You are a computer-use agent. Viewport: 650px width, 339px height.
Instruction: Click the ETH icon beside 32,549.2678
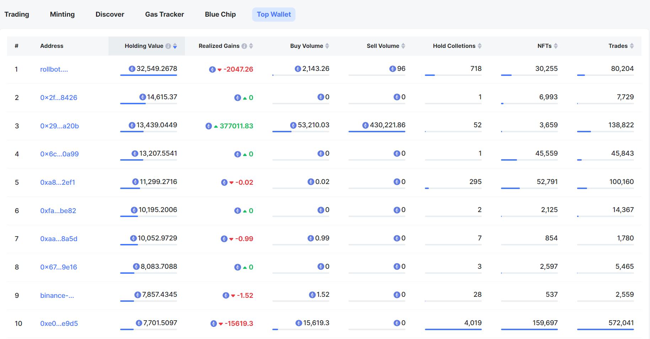[x=132, y=69]
